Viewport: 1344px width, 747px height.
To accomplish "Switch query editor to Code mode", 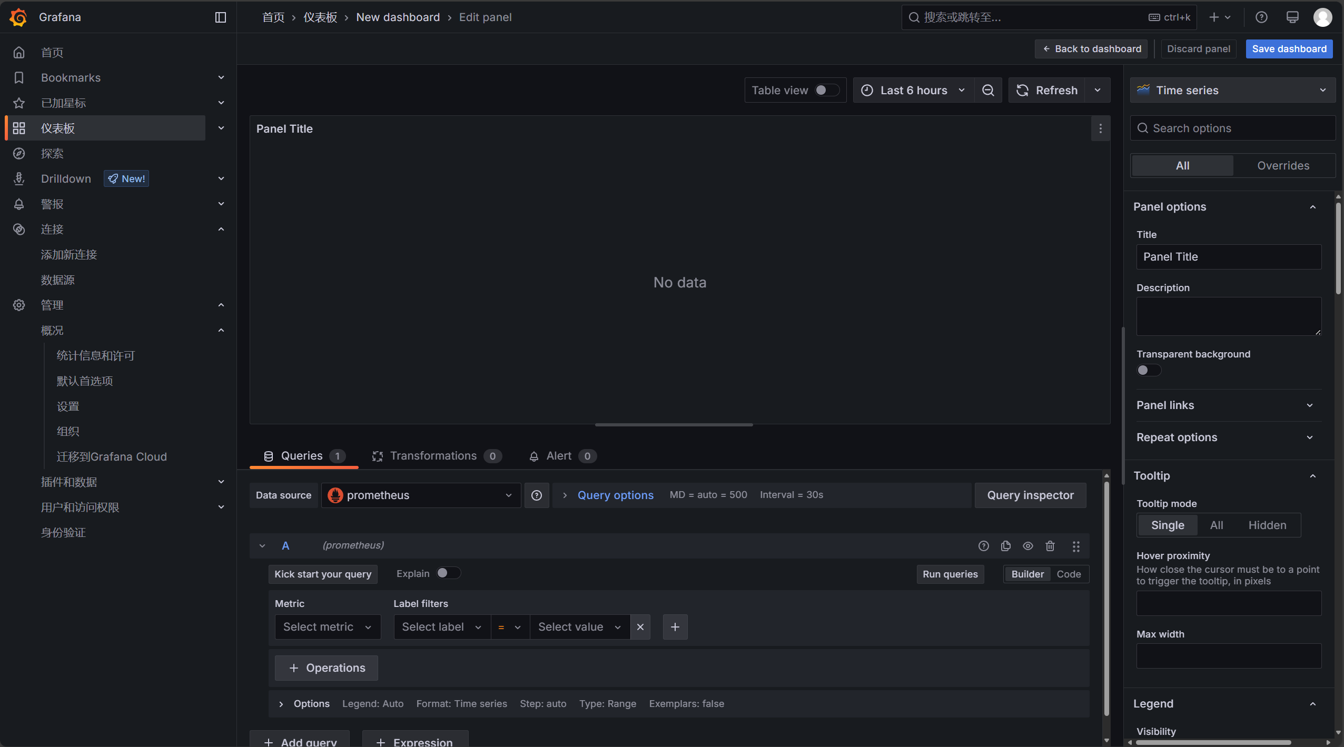I will 1069,574.
